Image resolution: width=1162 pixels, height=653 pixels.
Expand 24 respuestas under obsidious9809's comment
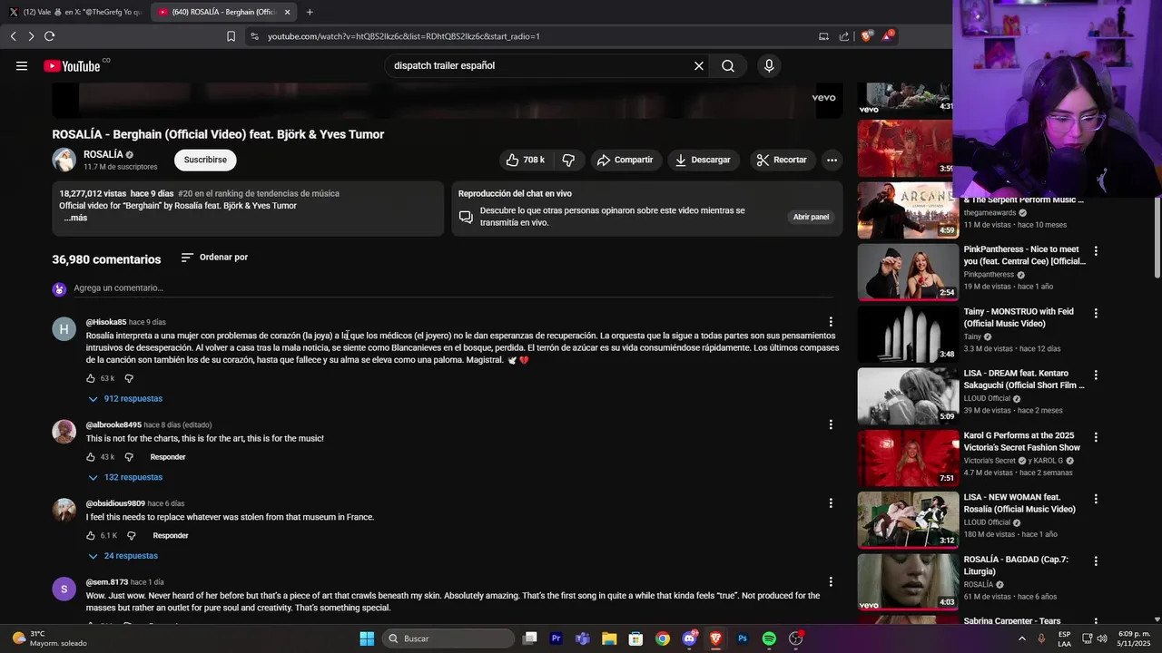point(123,556)
